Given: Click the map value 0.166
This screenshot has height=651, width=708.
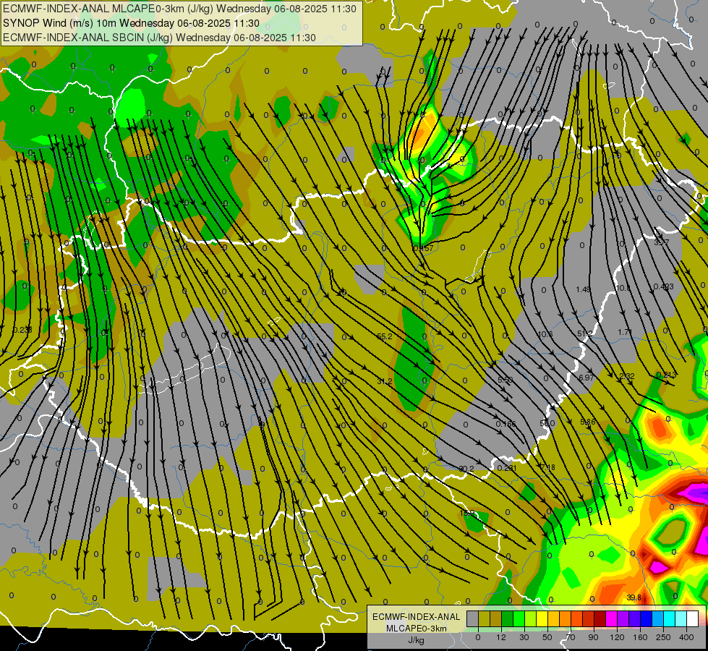Looking at the screenshot, I should [x=506, y=424].
